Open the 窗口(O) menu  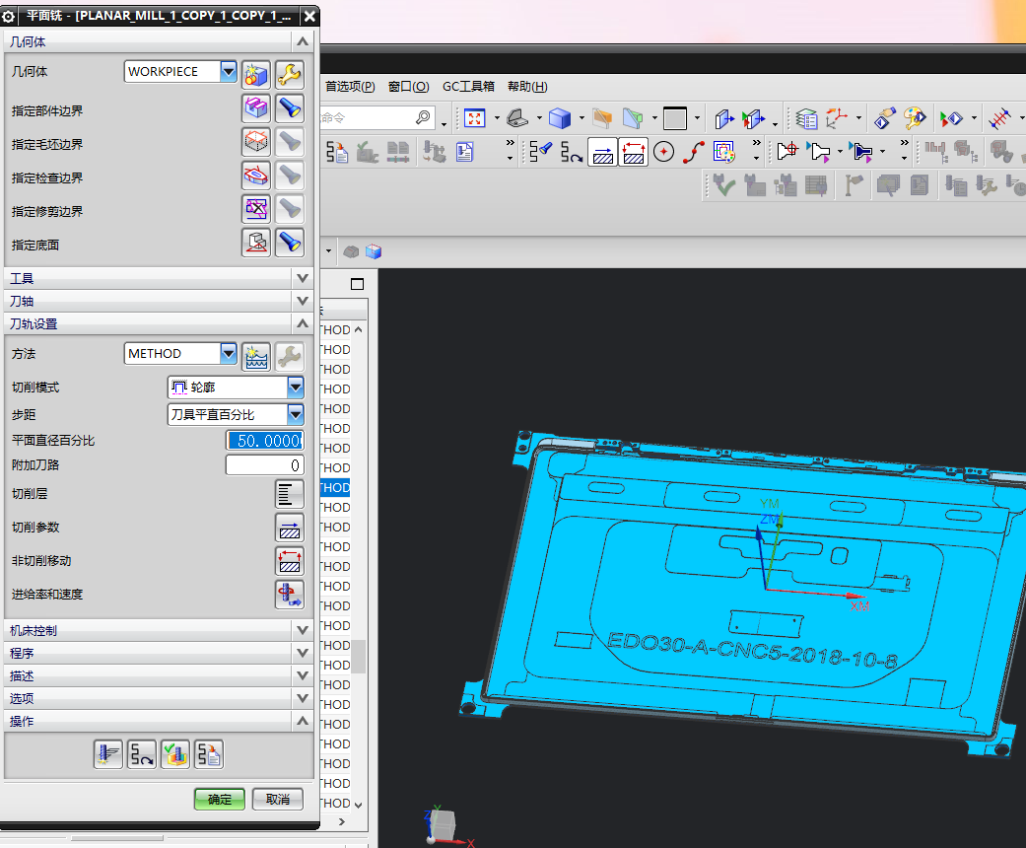click(408, 86)
